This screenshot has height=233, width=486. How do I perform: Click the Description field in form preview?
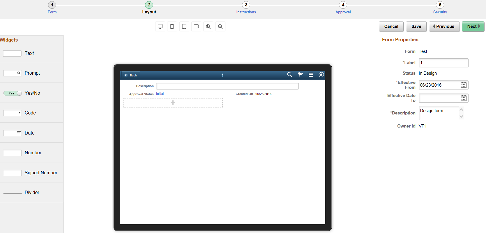[227, 86]
